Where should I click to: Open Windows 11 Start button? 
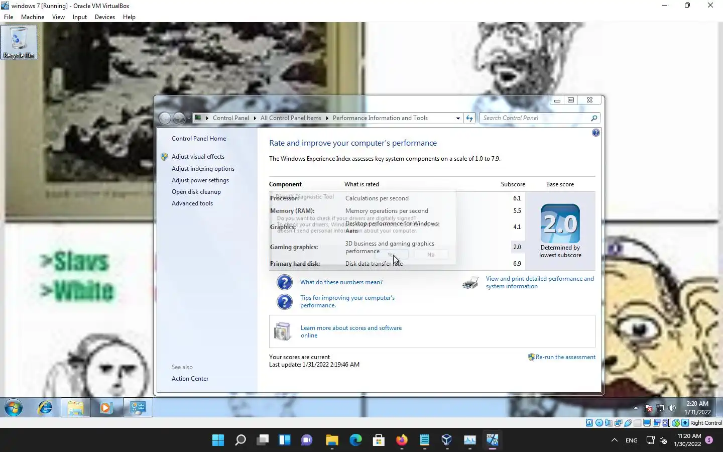coord(218,440)
